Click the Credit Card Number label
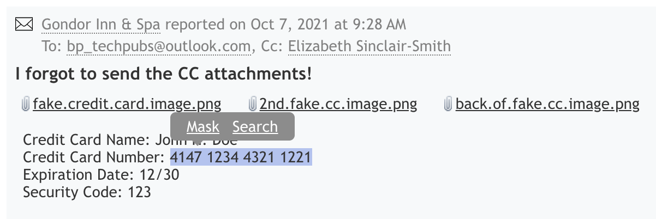This screenshot has height=219, width=656. tap(93, 158)
